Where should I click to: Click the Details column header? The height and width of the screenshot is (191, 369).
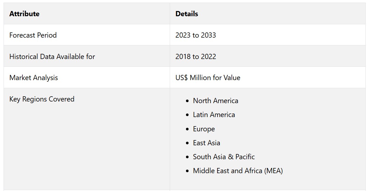coord(187,14)
